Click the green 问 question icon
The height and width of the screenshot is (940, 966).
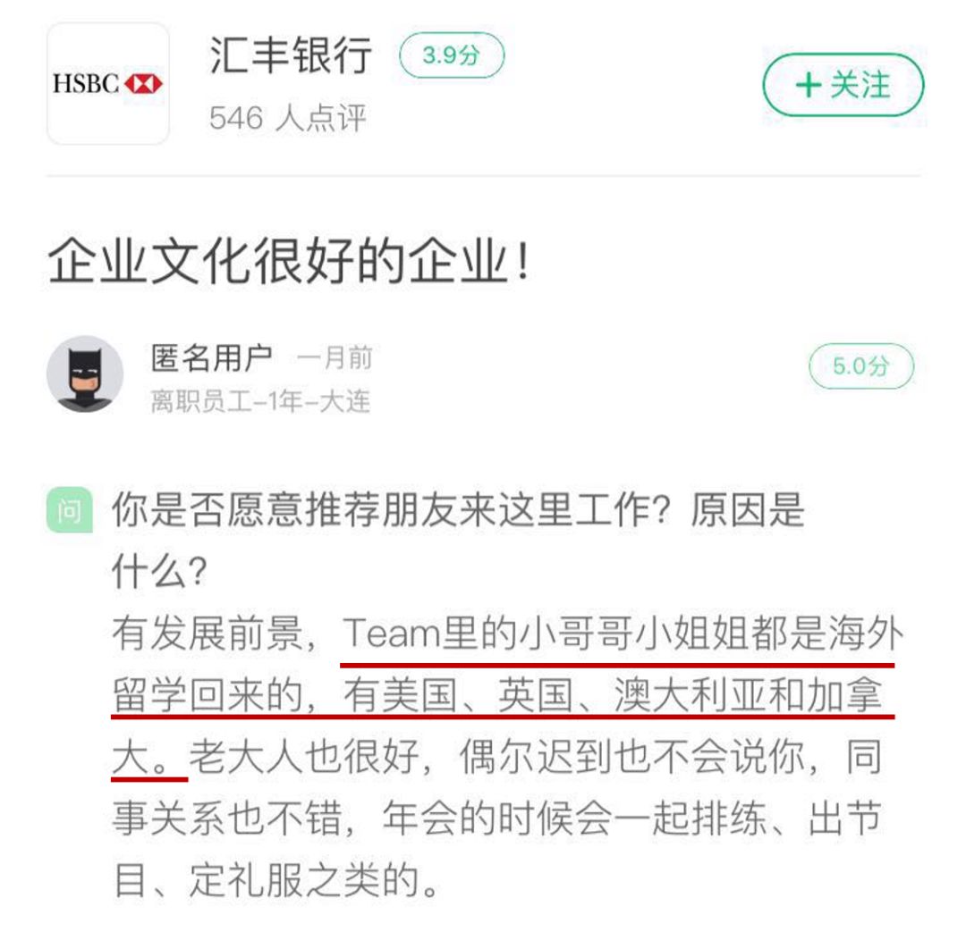click(70, 510)
